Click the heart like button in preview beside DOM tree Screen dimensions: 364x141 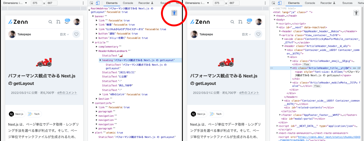tap(258, 34)
